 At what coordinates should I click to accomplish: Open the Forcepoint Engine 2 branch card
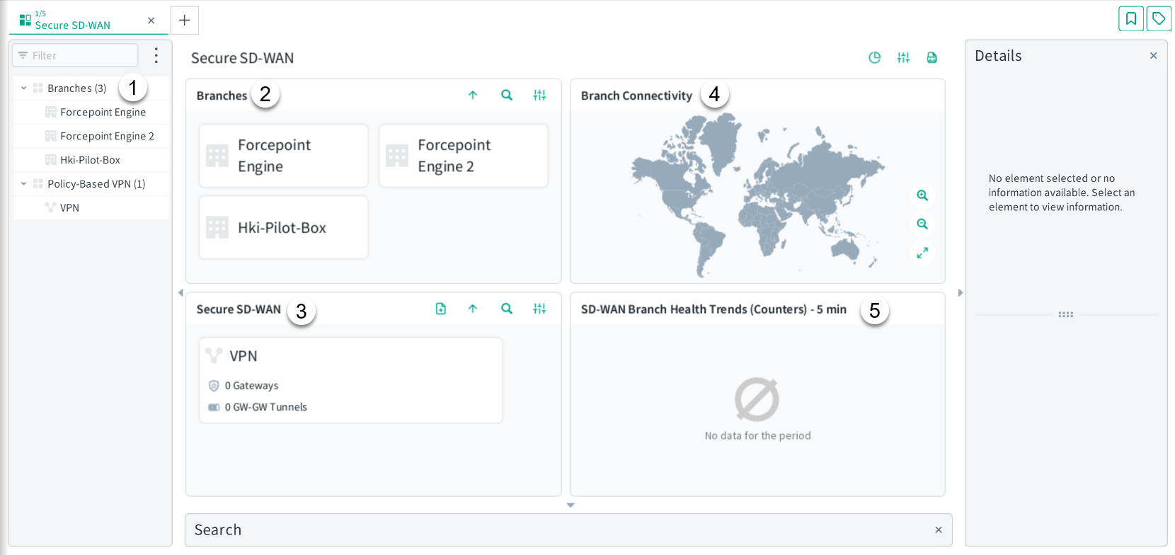(464, 156)
